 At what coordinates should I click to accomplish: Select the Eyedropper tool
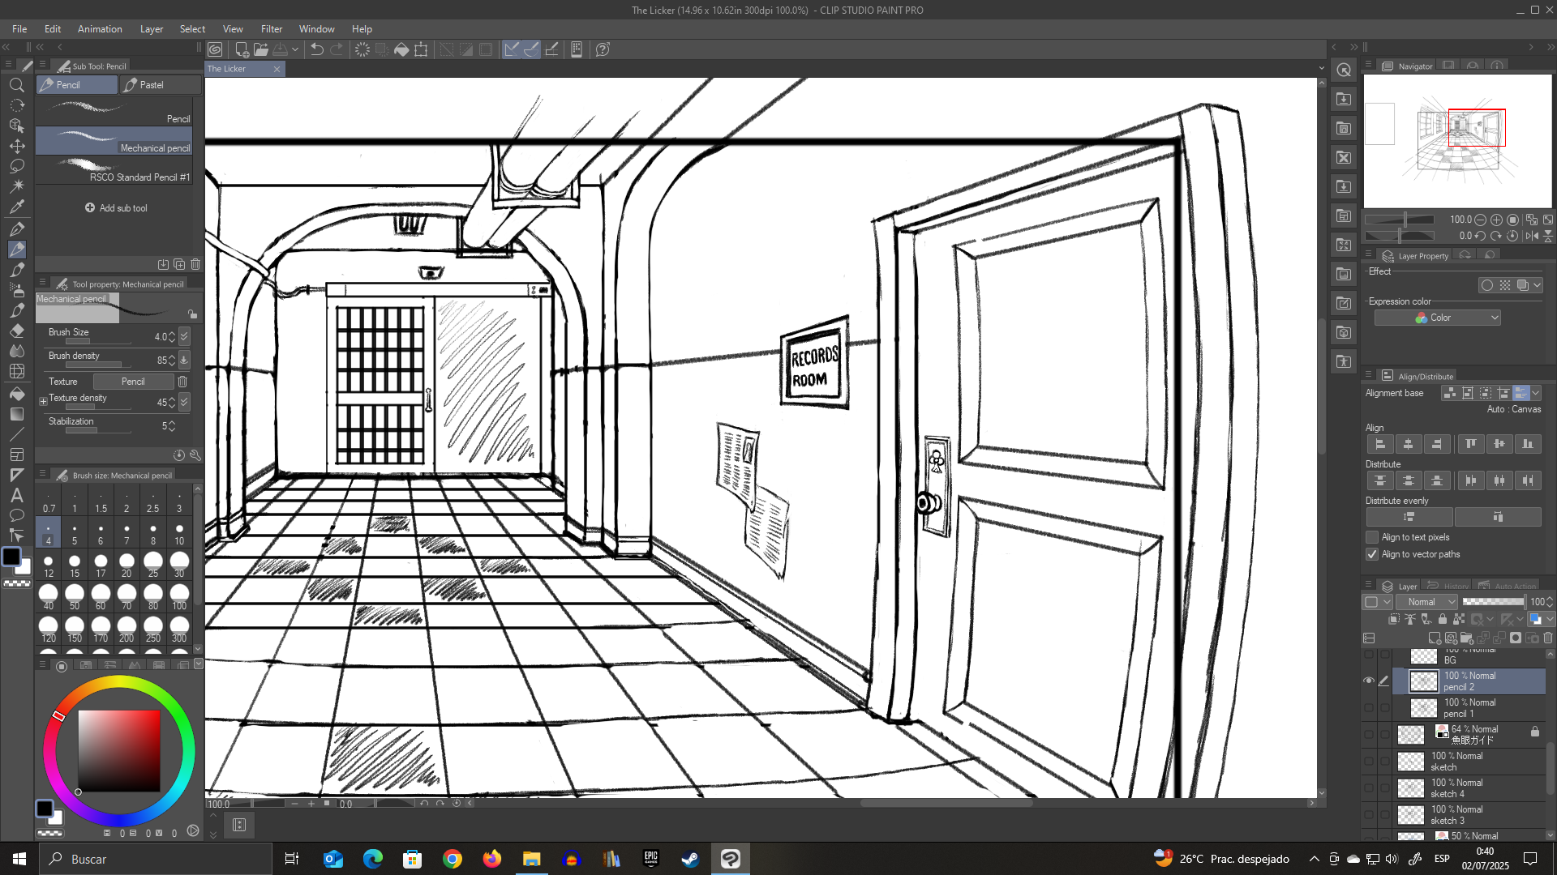click(x=17, y=207)
